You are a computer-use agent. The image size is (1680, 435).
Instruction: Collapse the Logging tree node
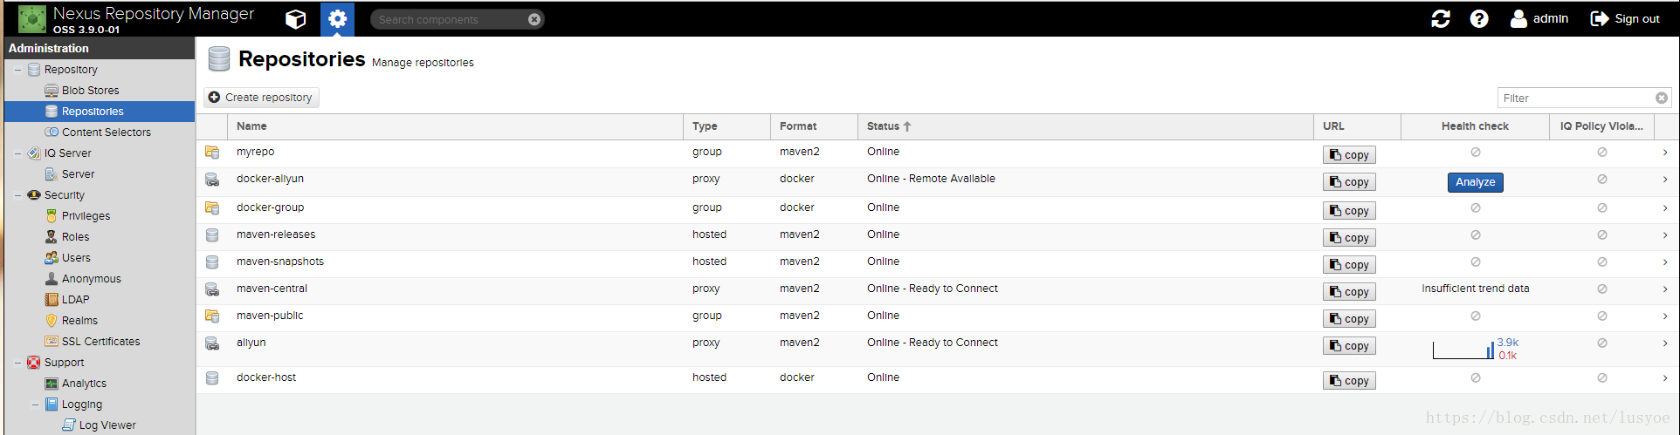pyautogui.click(x=35, y=404)
